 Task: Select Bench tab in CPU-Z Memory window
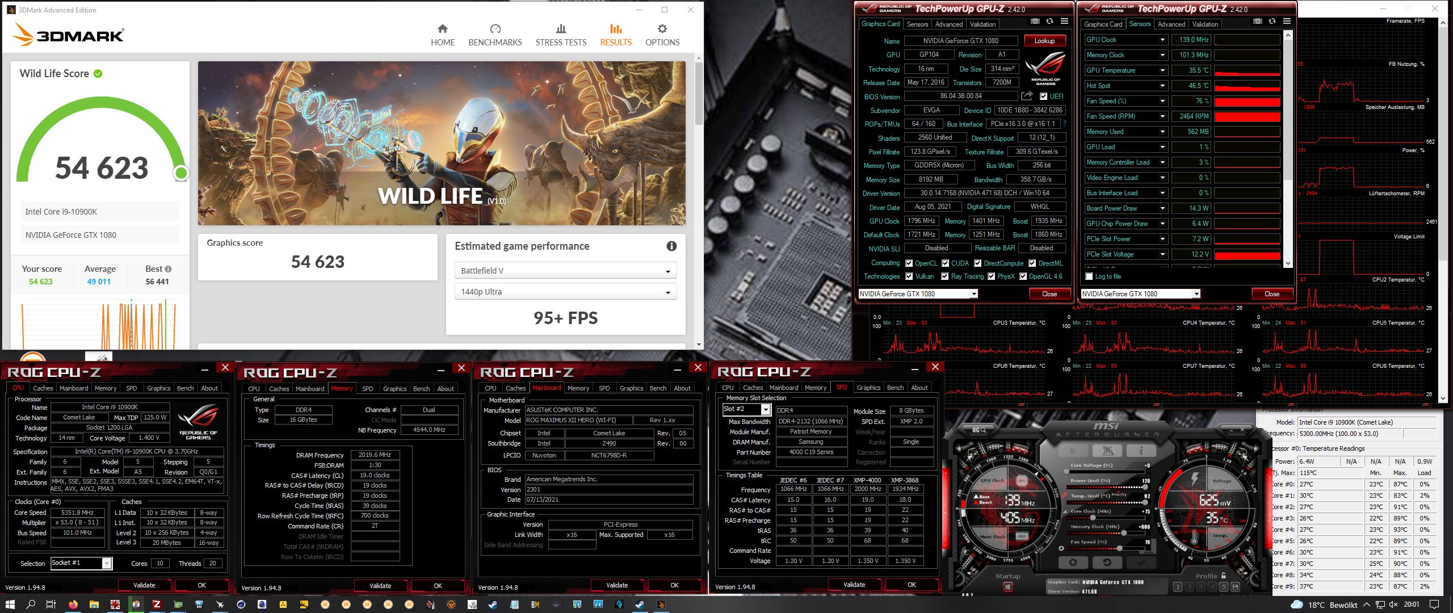pos(421,389)
